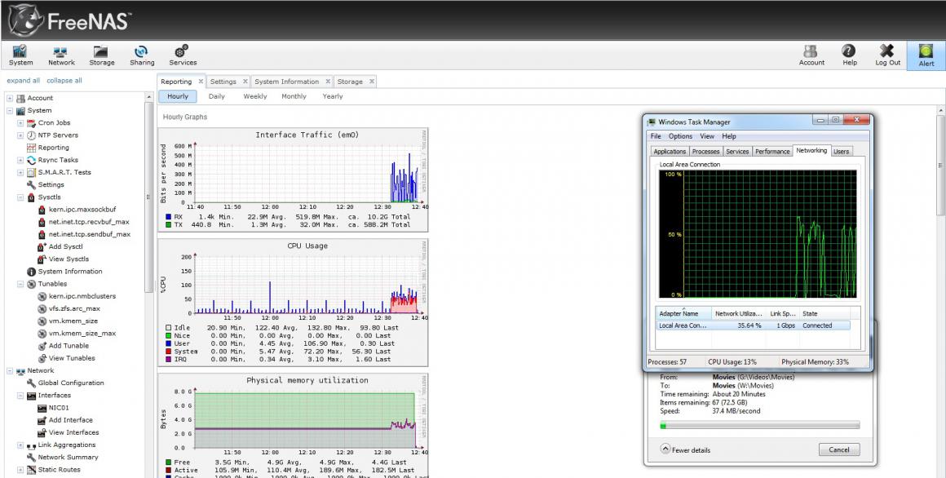Open the Task Manager Options menu
This screenshot has width=946, height=478.
point(680,136)
